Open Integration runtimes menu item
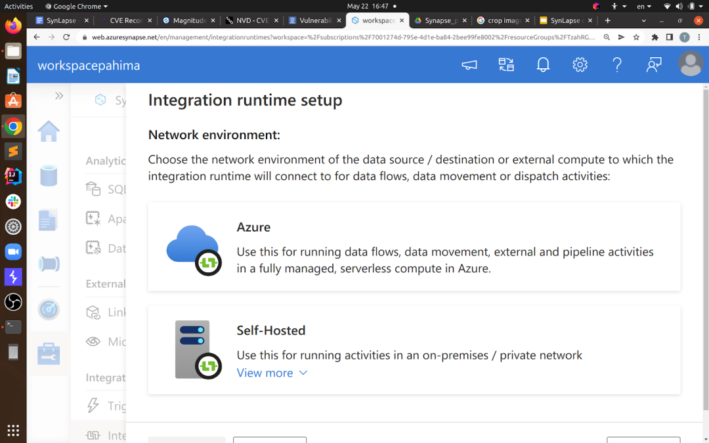Screen dimensions: 709x443 coord(106,435)
